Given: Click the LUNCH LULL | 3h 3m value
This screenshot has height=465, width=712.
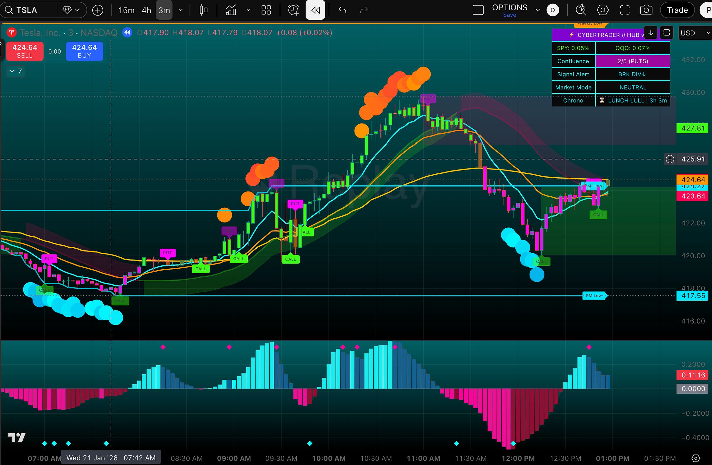Looking at the screenshot, I should pyautogui.click(x=633, y=101).
